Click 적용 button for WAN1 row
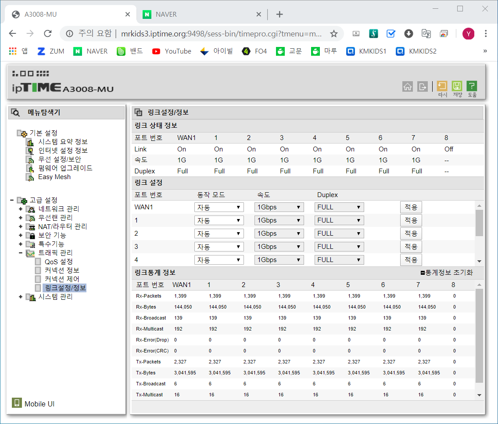Screen dimensions: 498x424 click(411, 208)
